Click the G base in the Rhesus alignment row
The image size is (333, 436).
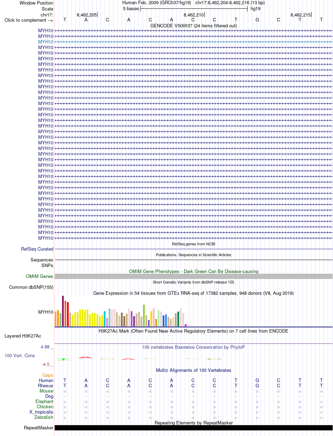click(257, 386)
